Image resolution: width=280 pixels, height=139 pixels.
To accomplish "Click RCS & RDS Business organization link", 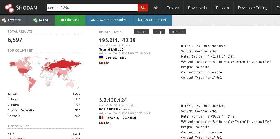I will [114, 109].
